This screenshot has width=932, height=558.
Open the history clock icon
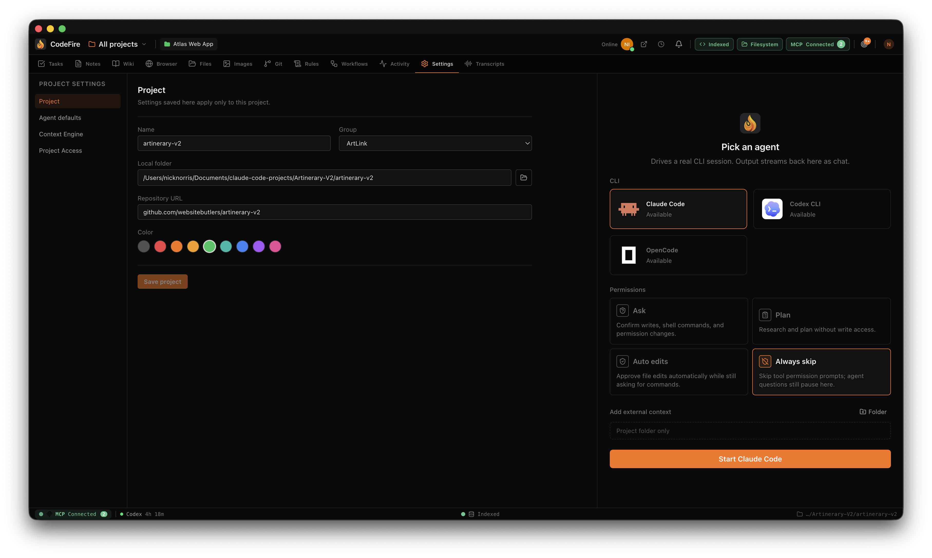click(661, 44)
